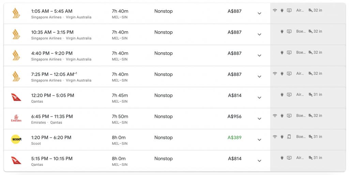This screenshot has width=349, height=175.
Task: Select the A$389 Scoot price
Action: pyautogui.click(x=234, y=138)
